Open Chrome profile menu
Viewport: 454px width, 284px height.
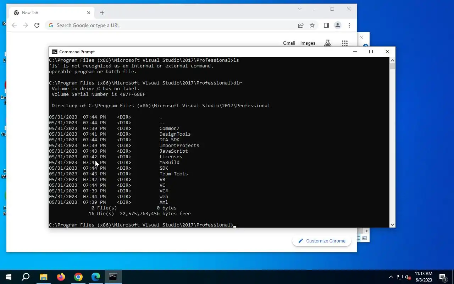tap(338, 25)
